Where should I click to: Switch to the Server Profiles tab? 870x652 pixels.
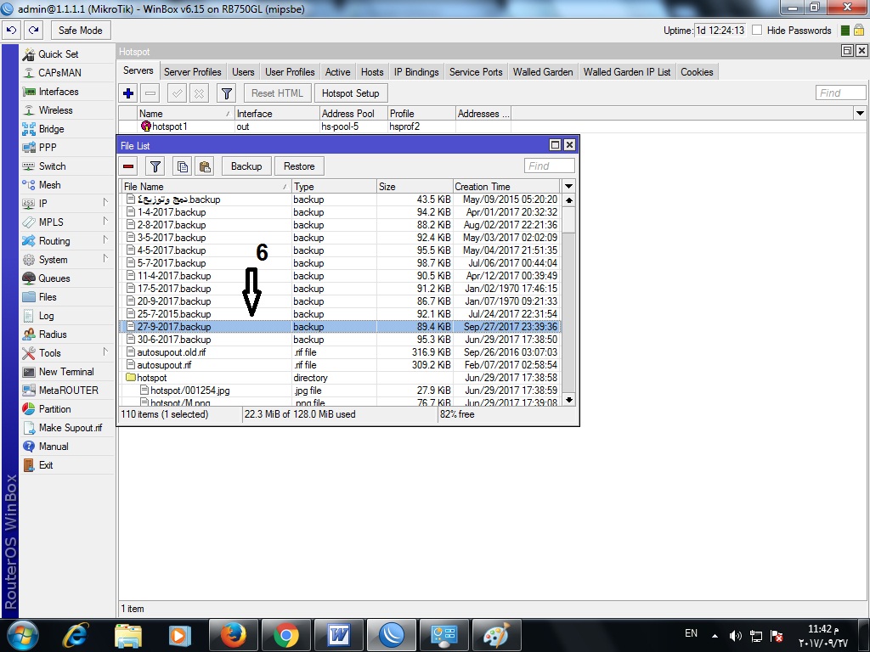(193, 72)
